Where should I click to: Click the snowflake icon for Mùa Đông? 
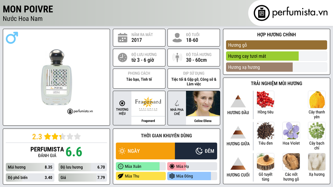(172, 176)
